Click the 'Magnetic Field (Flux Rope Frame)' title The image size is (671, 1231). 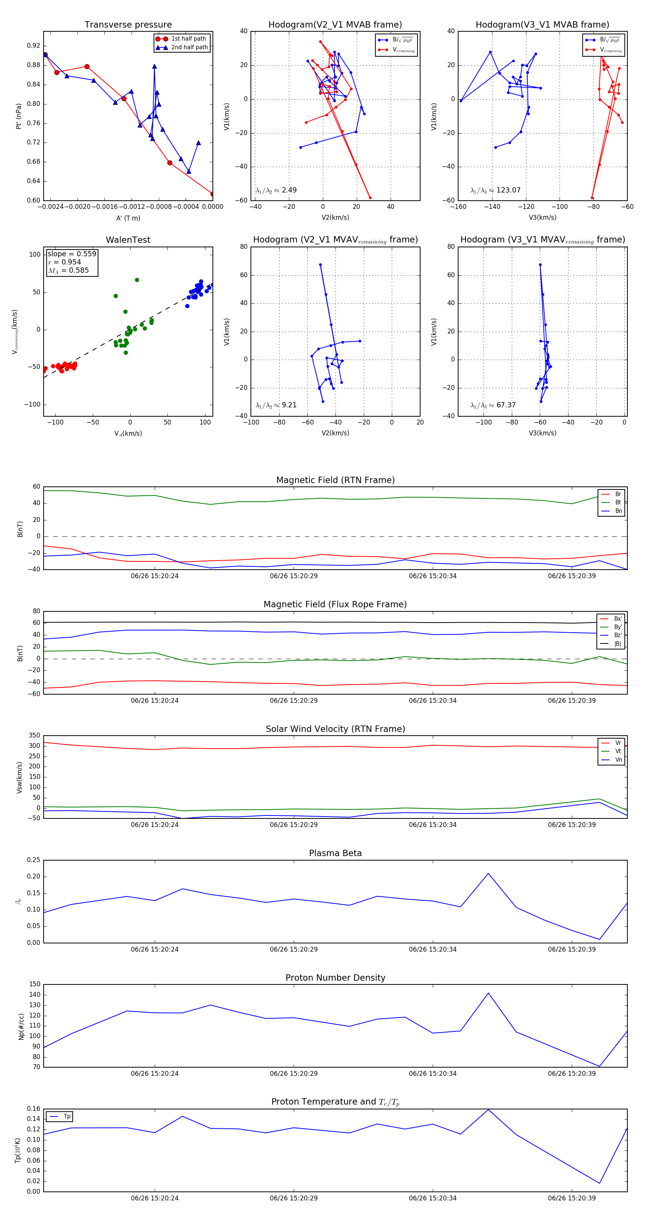point(335,605)
